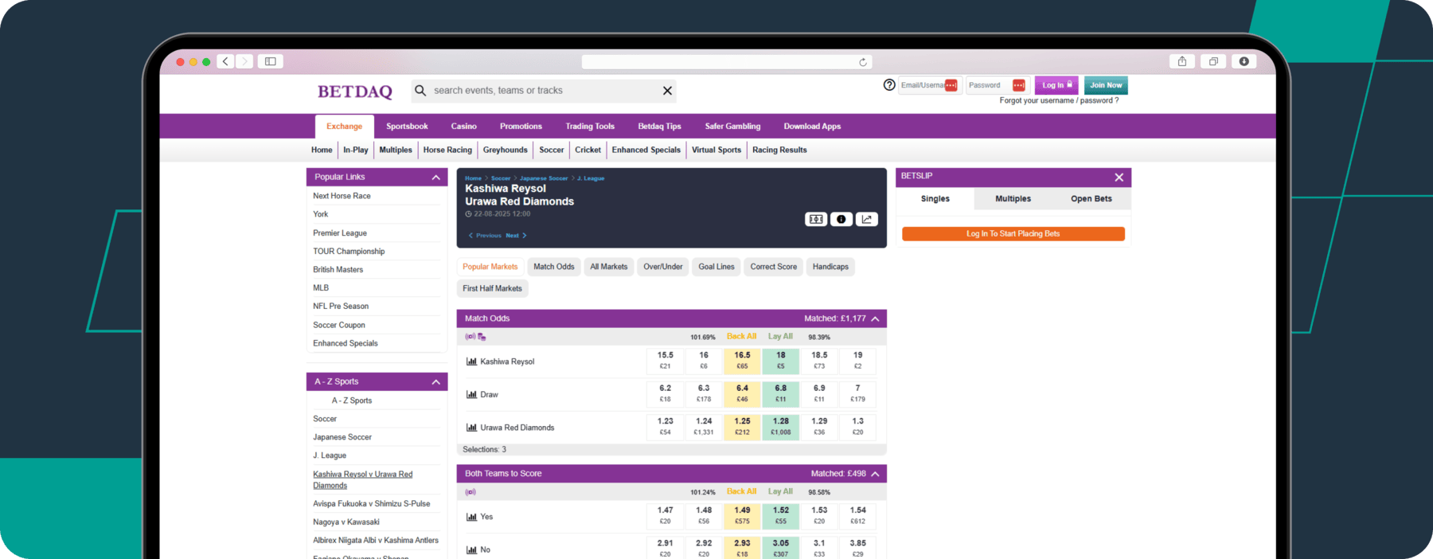
Task: Select the Exchange tab
Action: [344, 127]
